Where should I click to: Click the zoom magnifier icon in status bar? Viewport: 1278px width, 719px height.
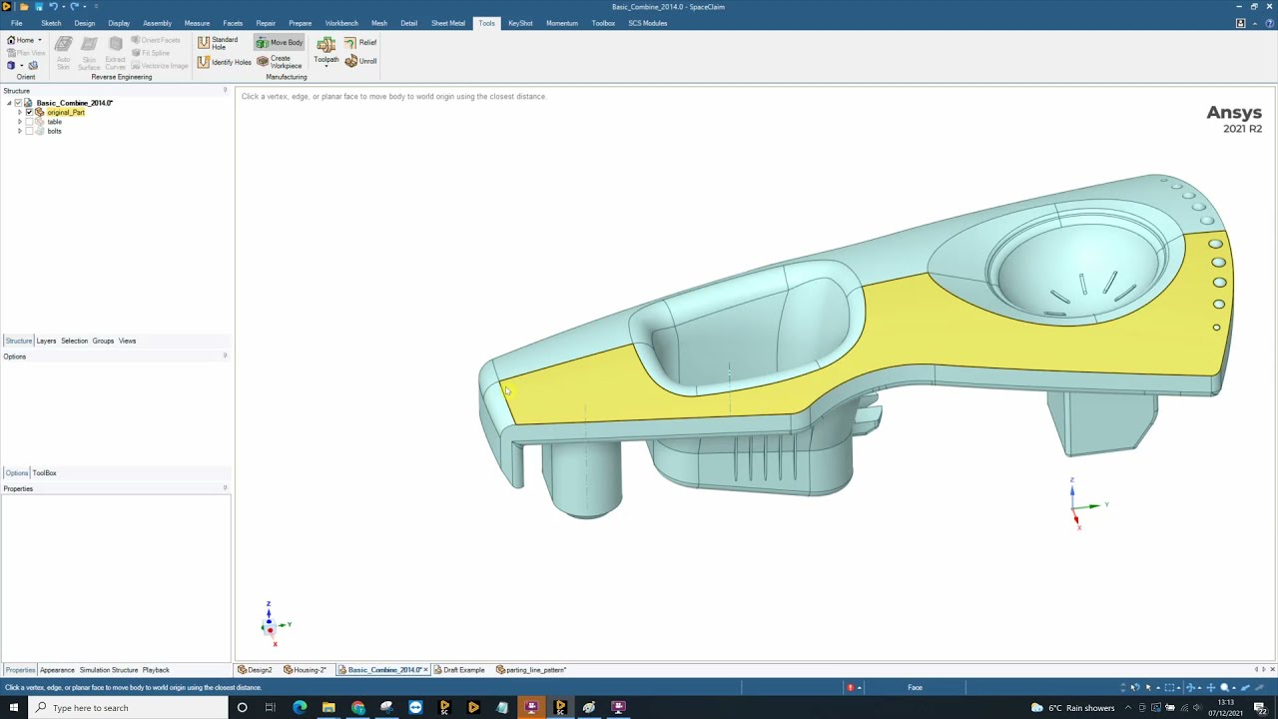(1225, 687)
